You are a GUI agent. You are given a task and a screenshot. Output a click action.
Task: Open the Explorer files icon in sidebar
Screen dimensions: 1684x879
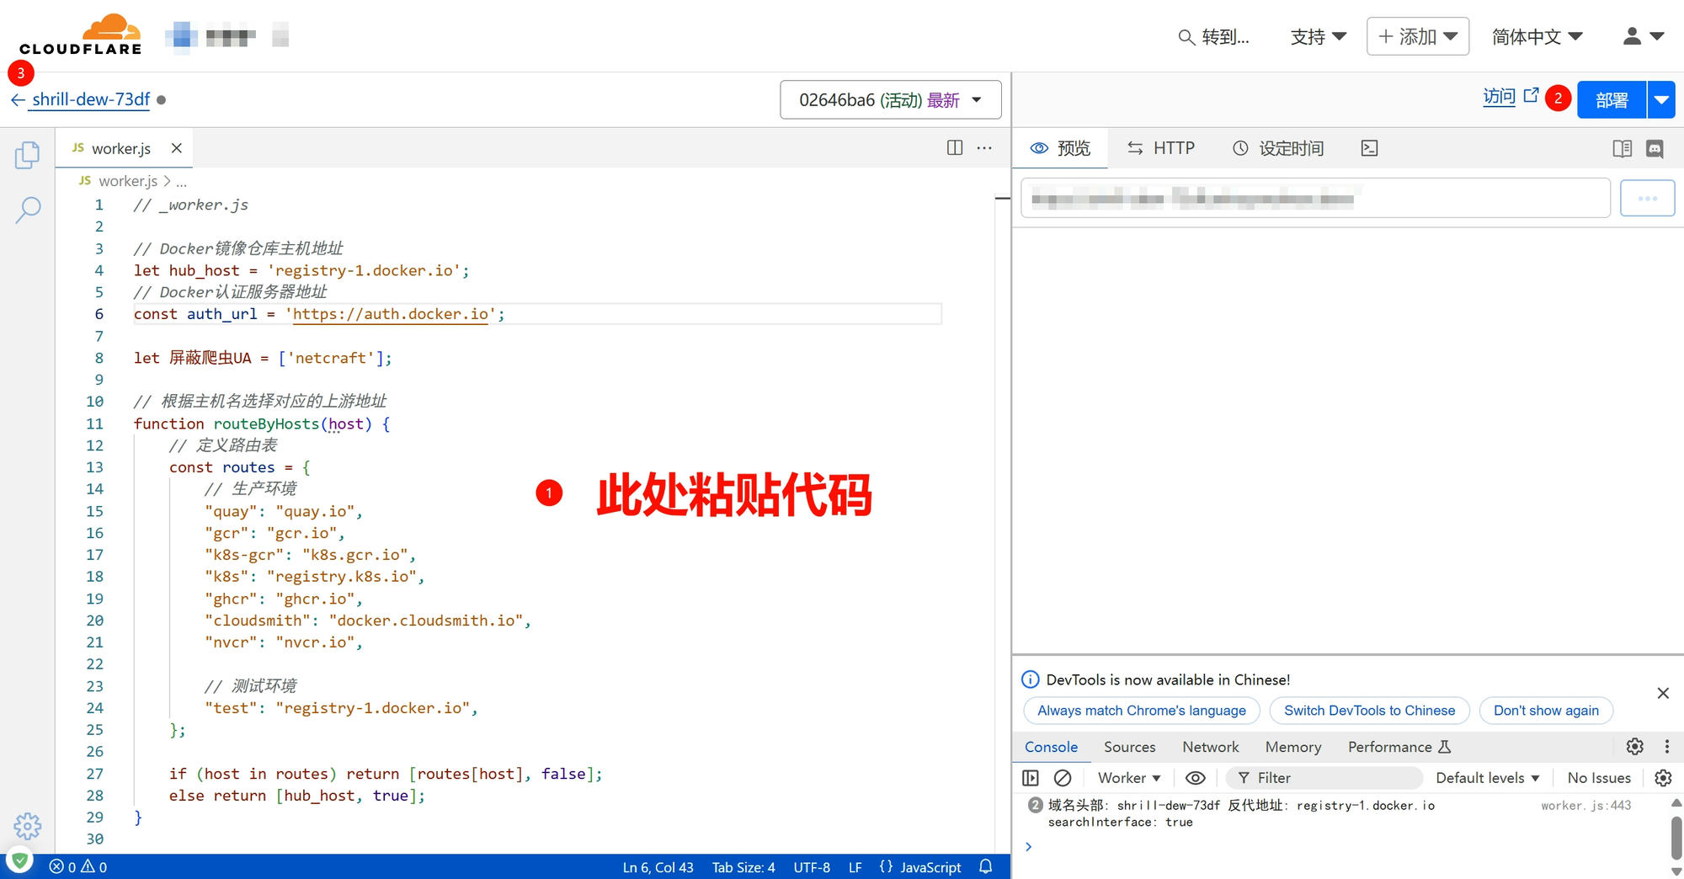tap(27, 155)
